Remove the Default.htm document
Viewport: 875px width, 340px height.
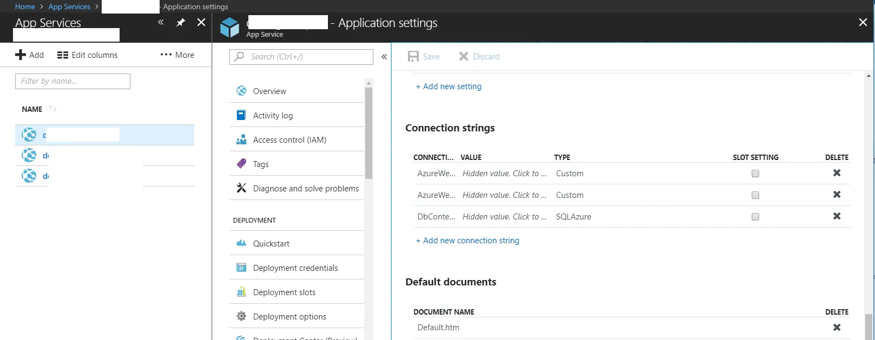[837, 328]
